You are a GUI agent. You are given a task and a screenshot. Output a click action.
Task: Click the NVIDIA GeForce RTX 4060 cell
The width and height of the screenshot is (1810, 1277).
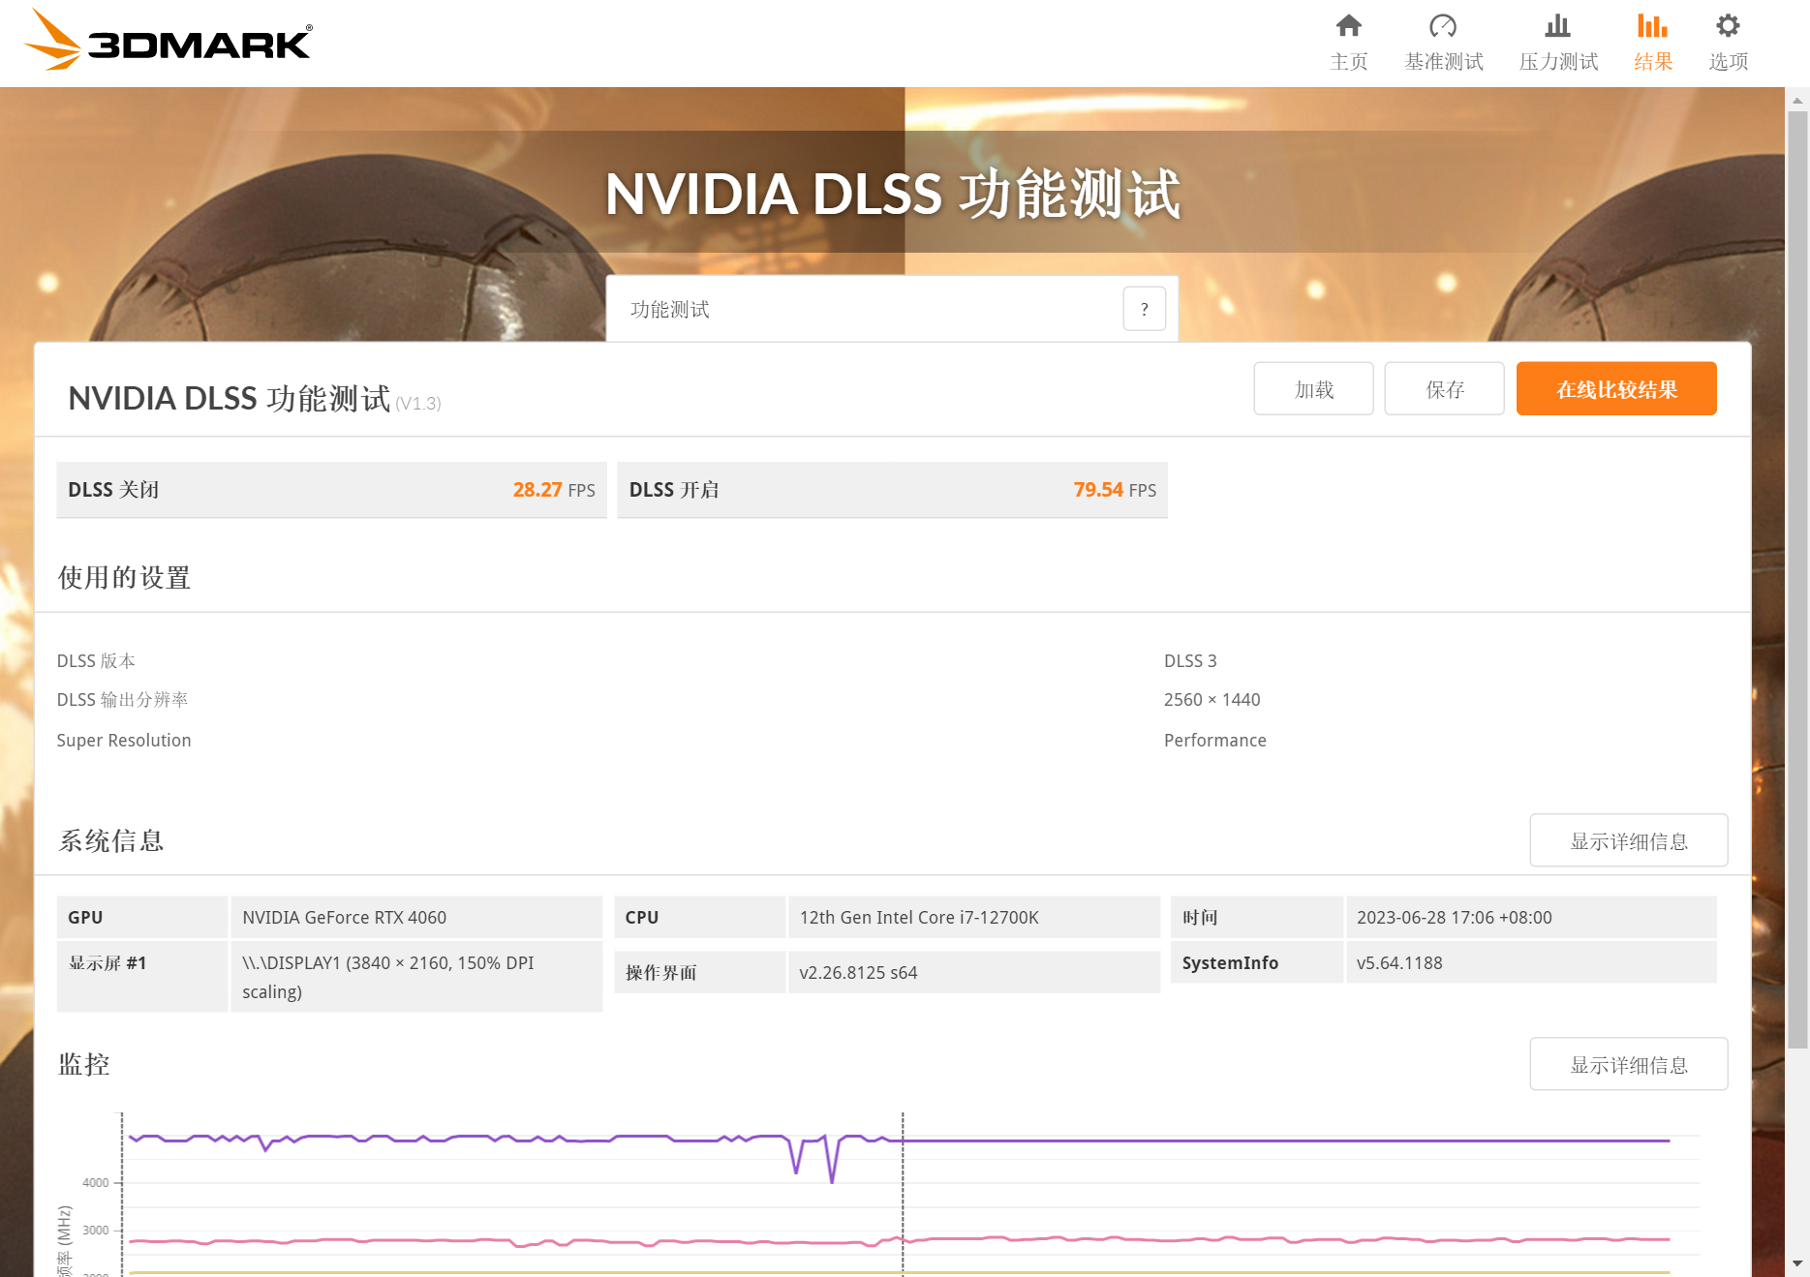(x=416, y=917)
